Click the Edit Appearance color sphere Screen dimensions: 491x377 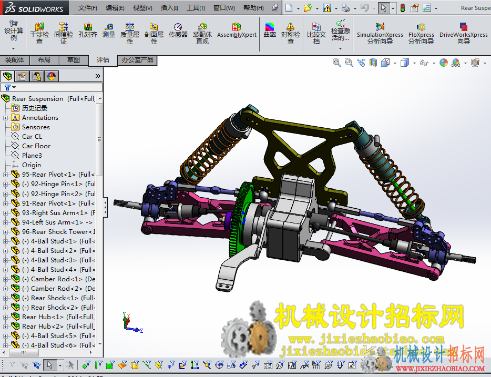443,63
